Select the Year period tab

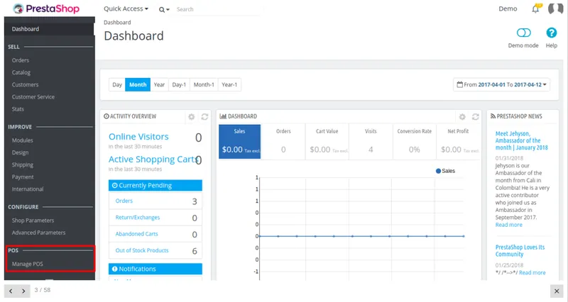pyautogui.click(x=159, y=84)
